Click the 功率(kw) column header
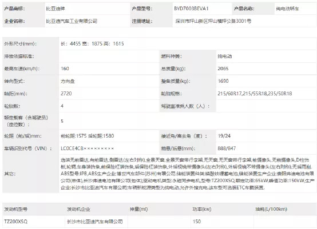The image size is (317, 229). 202,209
